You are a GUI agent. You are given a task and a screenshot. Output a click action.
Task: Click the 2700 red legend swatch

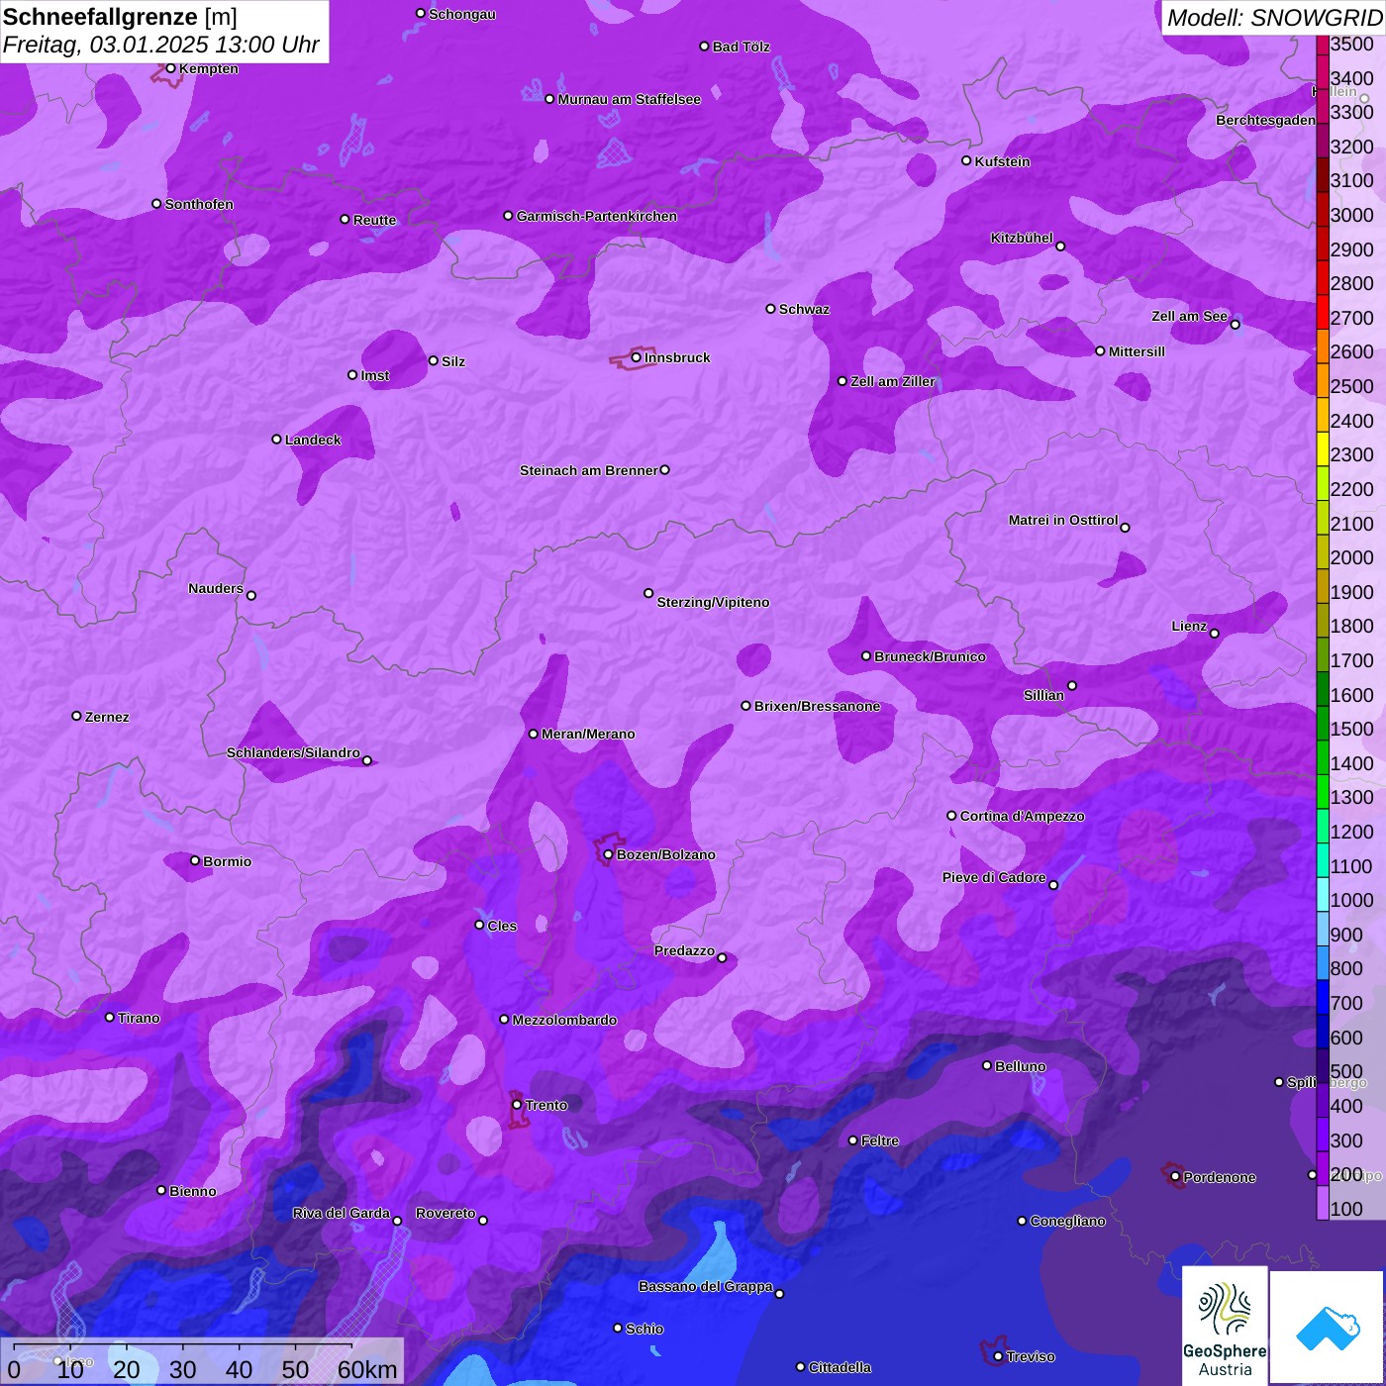click(x=1323, y=313)
